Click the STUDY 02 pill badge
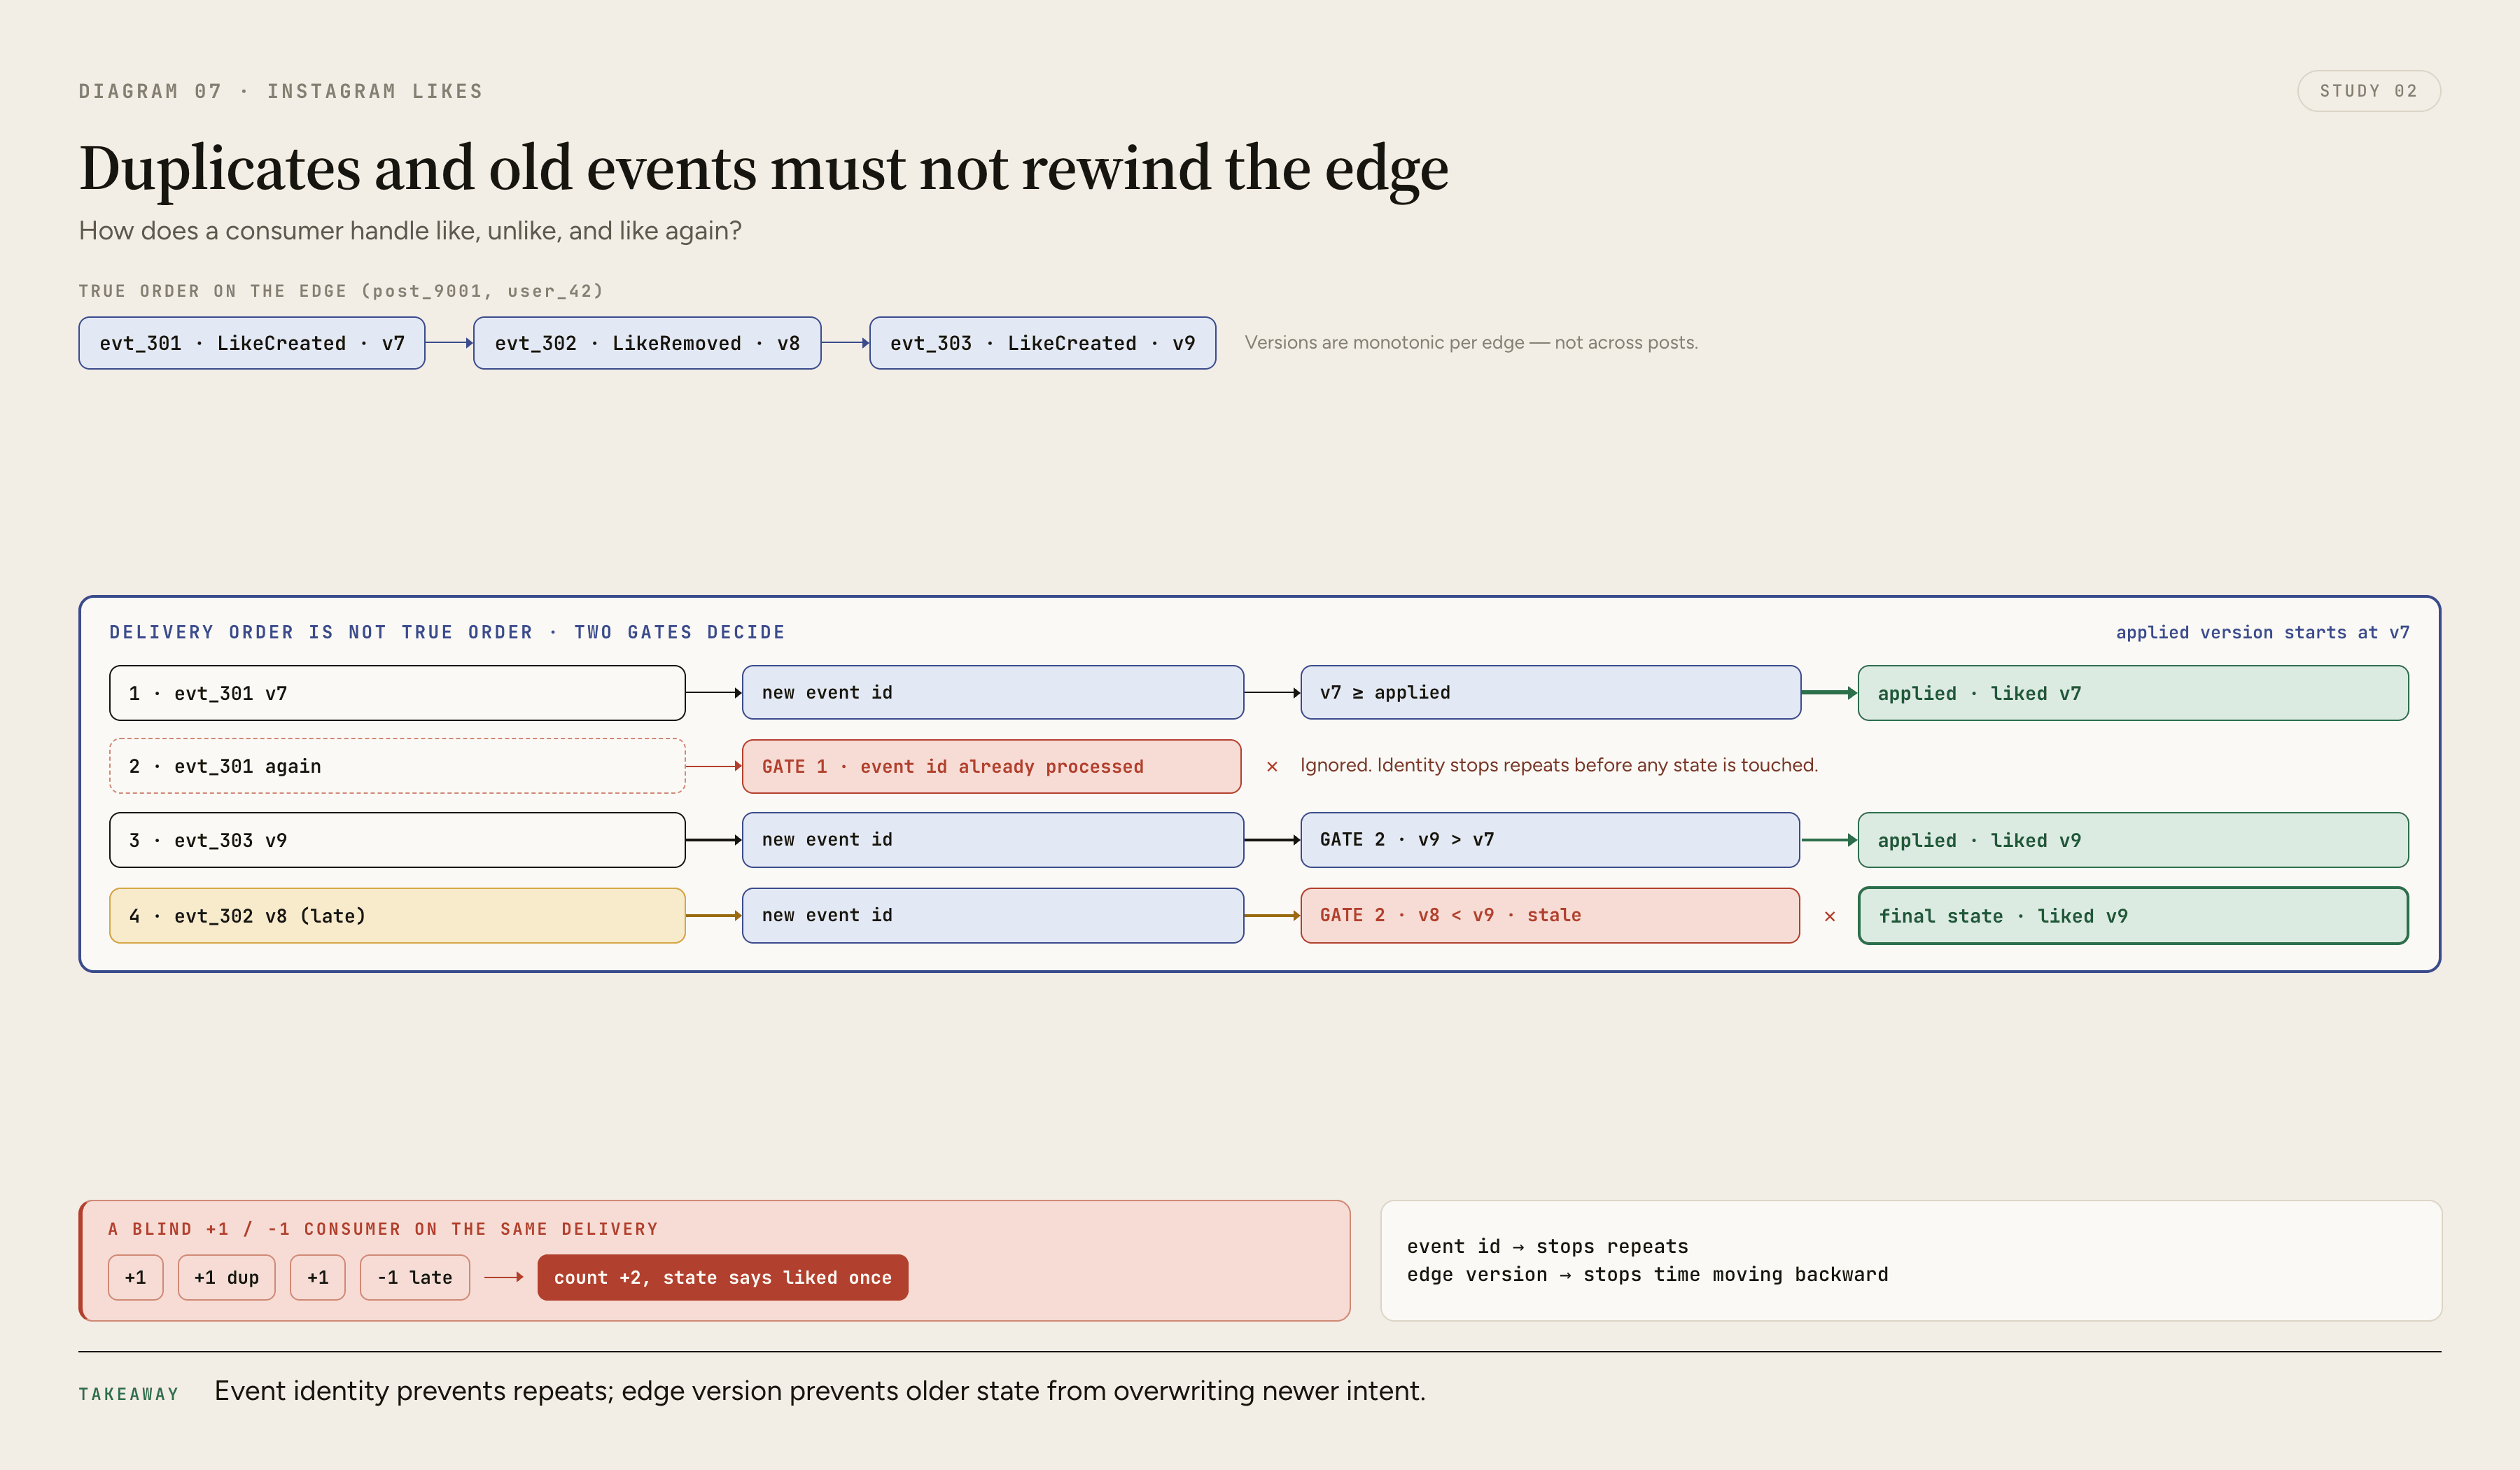 pos(2368,91)
